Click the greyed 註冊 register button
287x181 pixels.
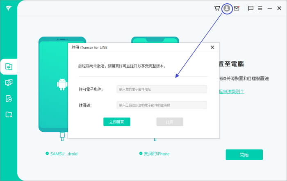(170, 122)
